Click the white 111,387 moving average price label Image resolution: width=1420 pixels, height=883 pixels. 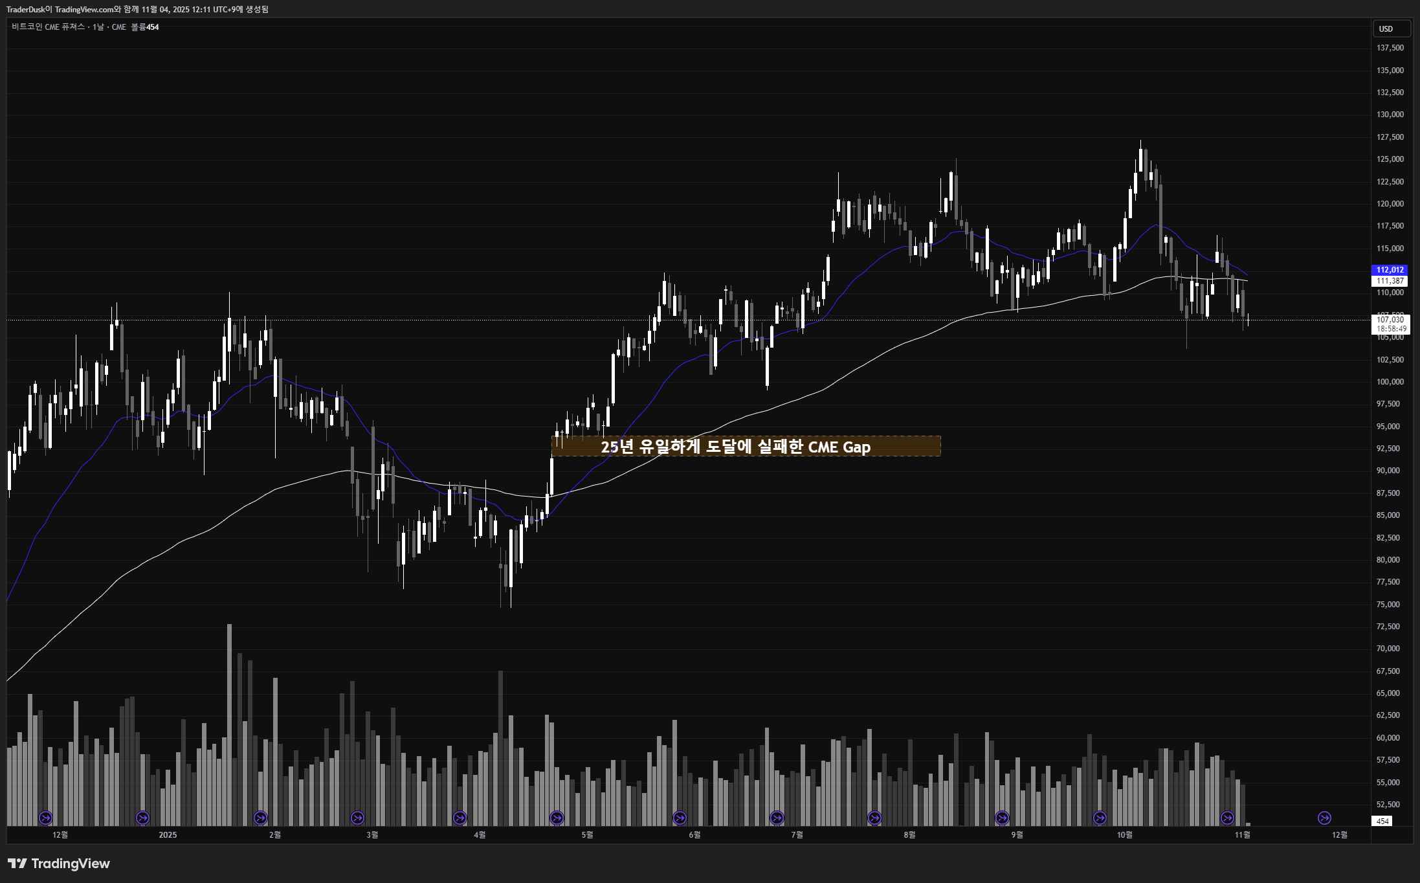click(1390, 280)
